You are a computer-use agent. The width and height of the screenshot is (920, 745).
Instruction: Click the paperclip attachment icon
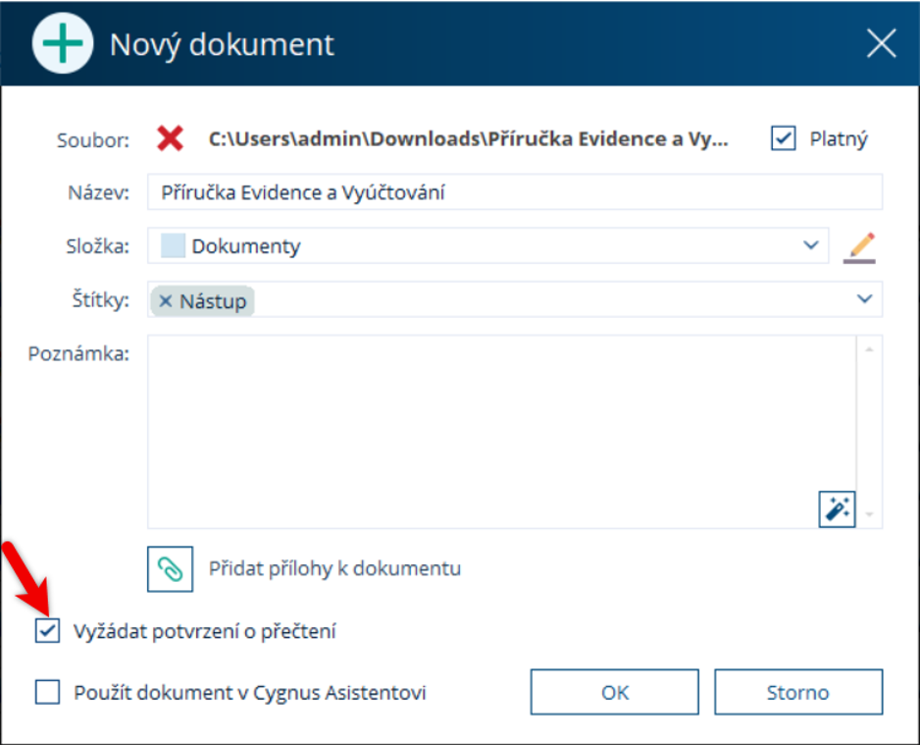(170, 569)
